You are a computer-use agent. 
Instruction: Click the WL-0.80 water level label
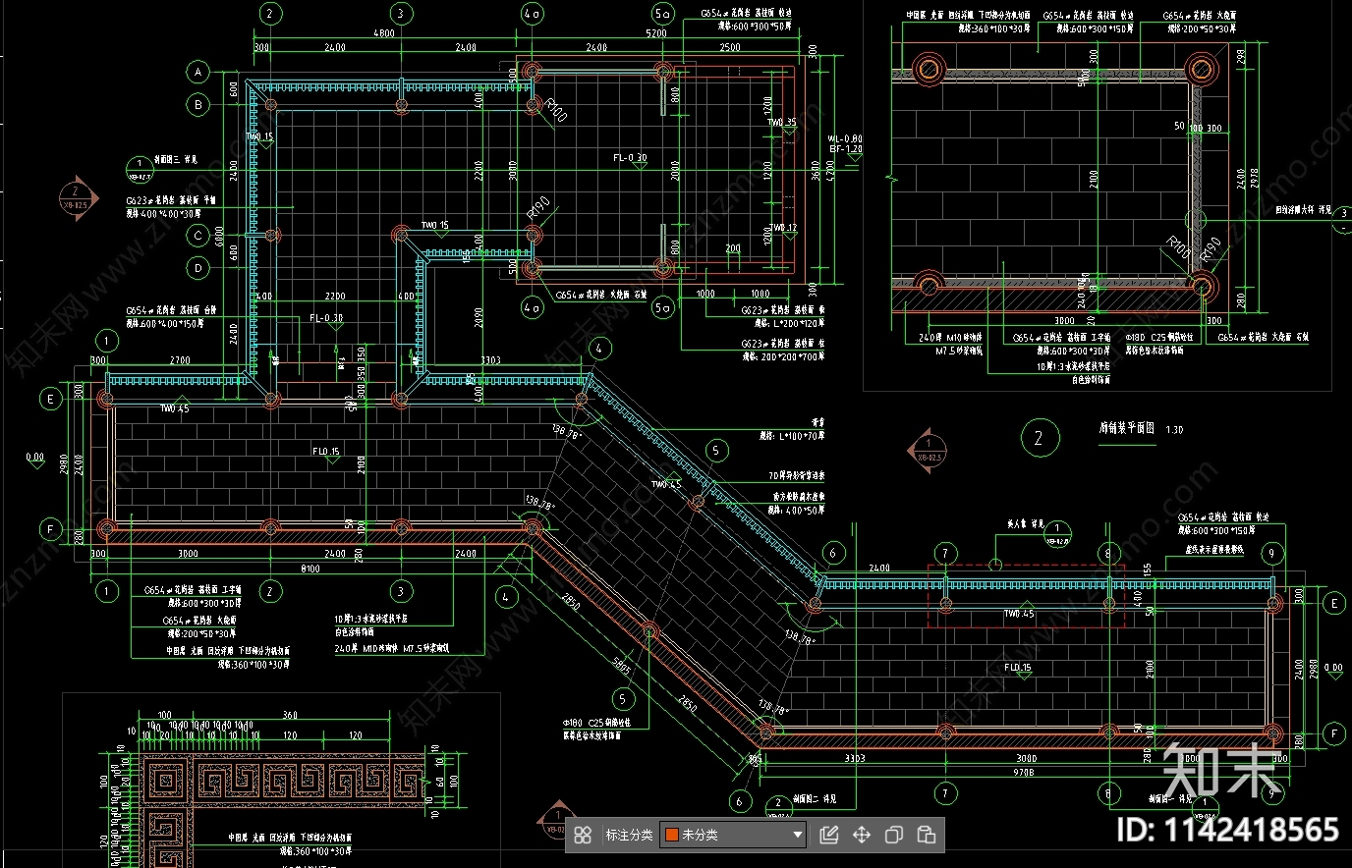(x=845, y=139)
